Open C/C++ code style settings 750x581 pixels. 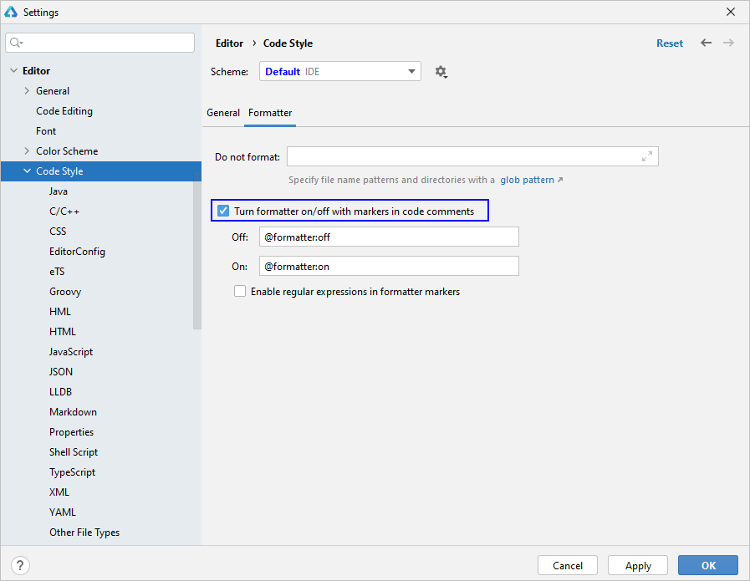64,212
